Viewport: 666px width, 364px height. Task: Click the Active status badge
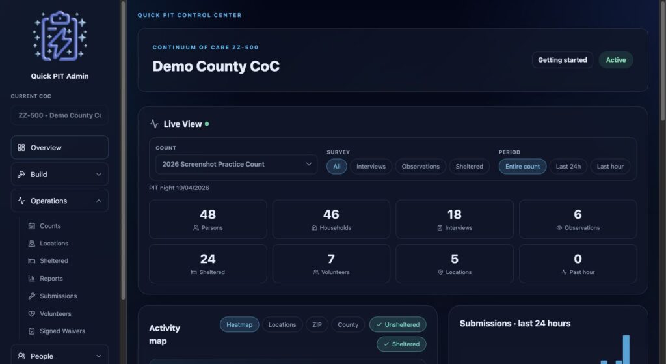click(x=616, y=60)
